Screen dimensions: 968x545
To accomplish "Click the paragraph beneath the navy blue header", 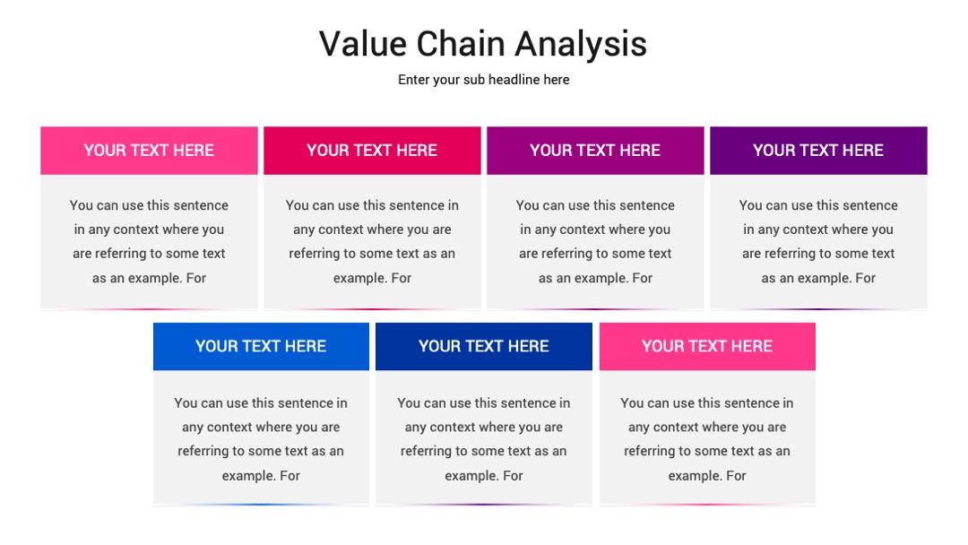I will point(484,439).
